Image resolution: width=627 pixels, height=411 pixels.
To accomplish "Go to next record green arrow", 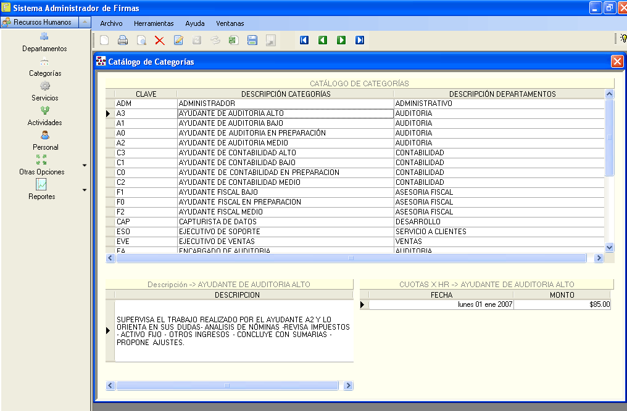I will 341,40.
